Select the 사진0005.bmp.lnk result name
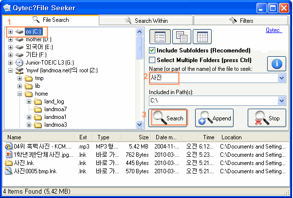 click(x=35, y=171)
